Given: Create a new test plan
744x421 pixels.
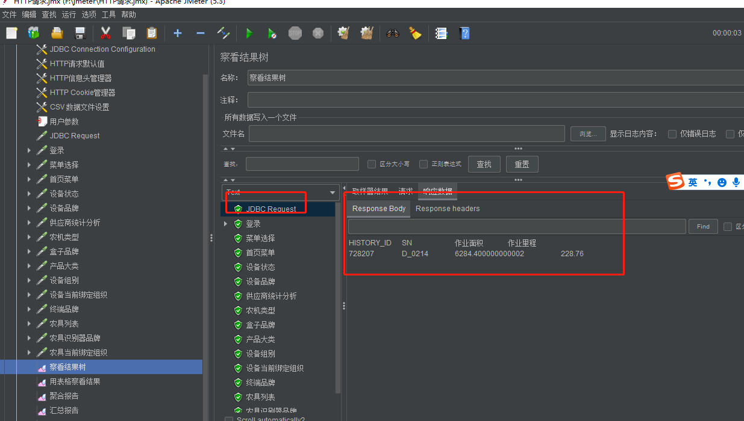Looking at the screenshot, I should coord(11,33).
